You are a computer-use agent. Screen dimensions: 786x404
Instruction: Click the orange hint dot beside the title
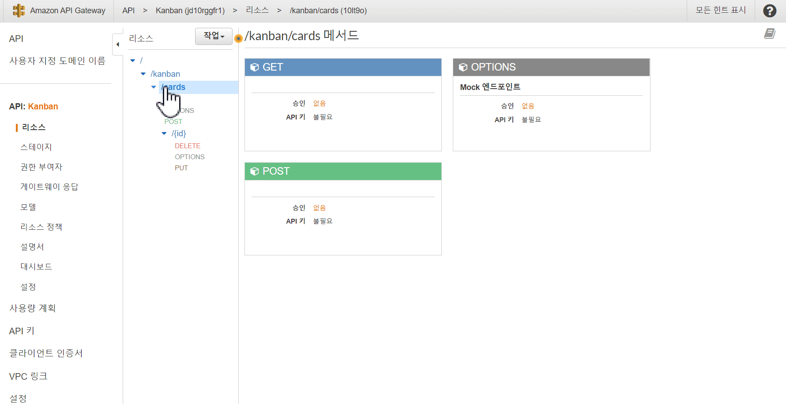[x=238, y=38]
